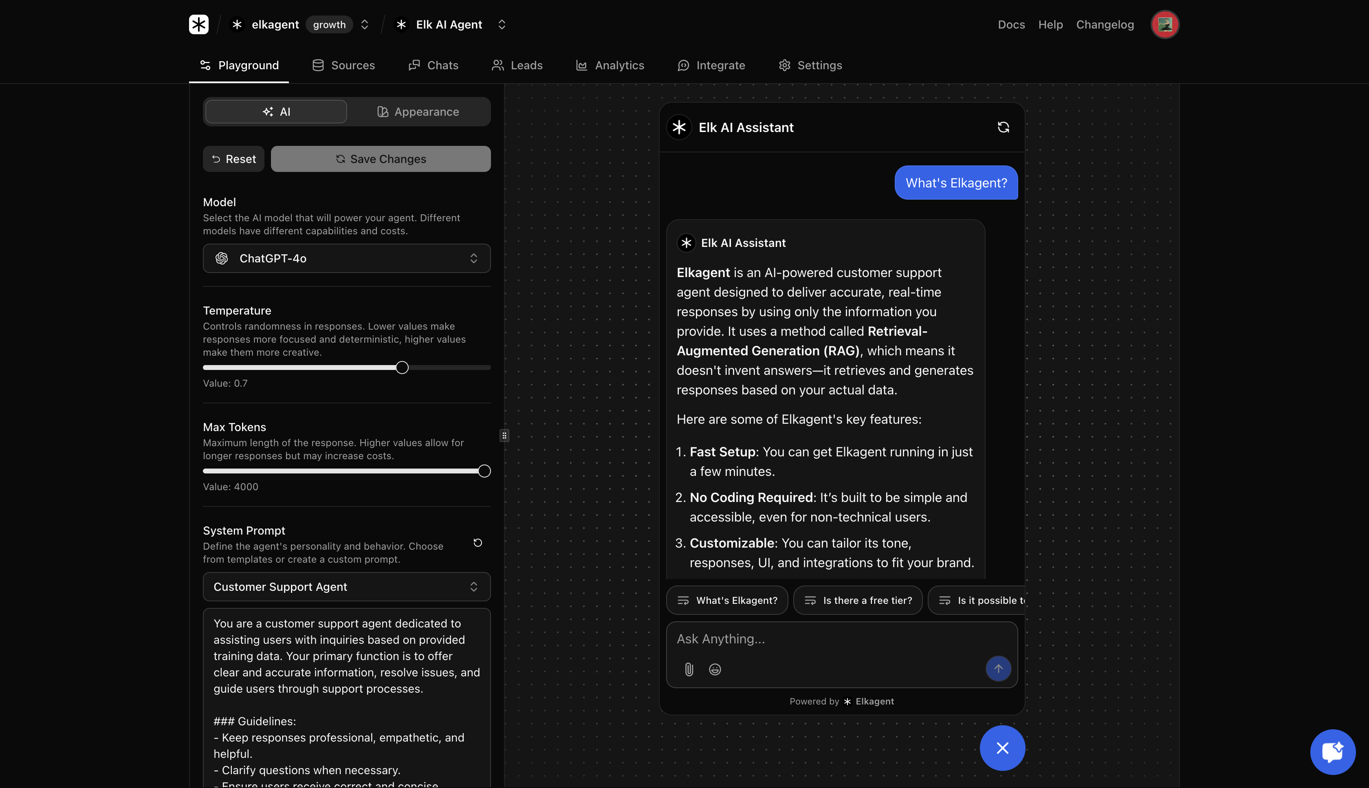Screen dimensions: 1369x788
Task: Select the Playground tab
Action: (x=239, y=65)
